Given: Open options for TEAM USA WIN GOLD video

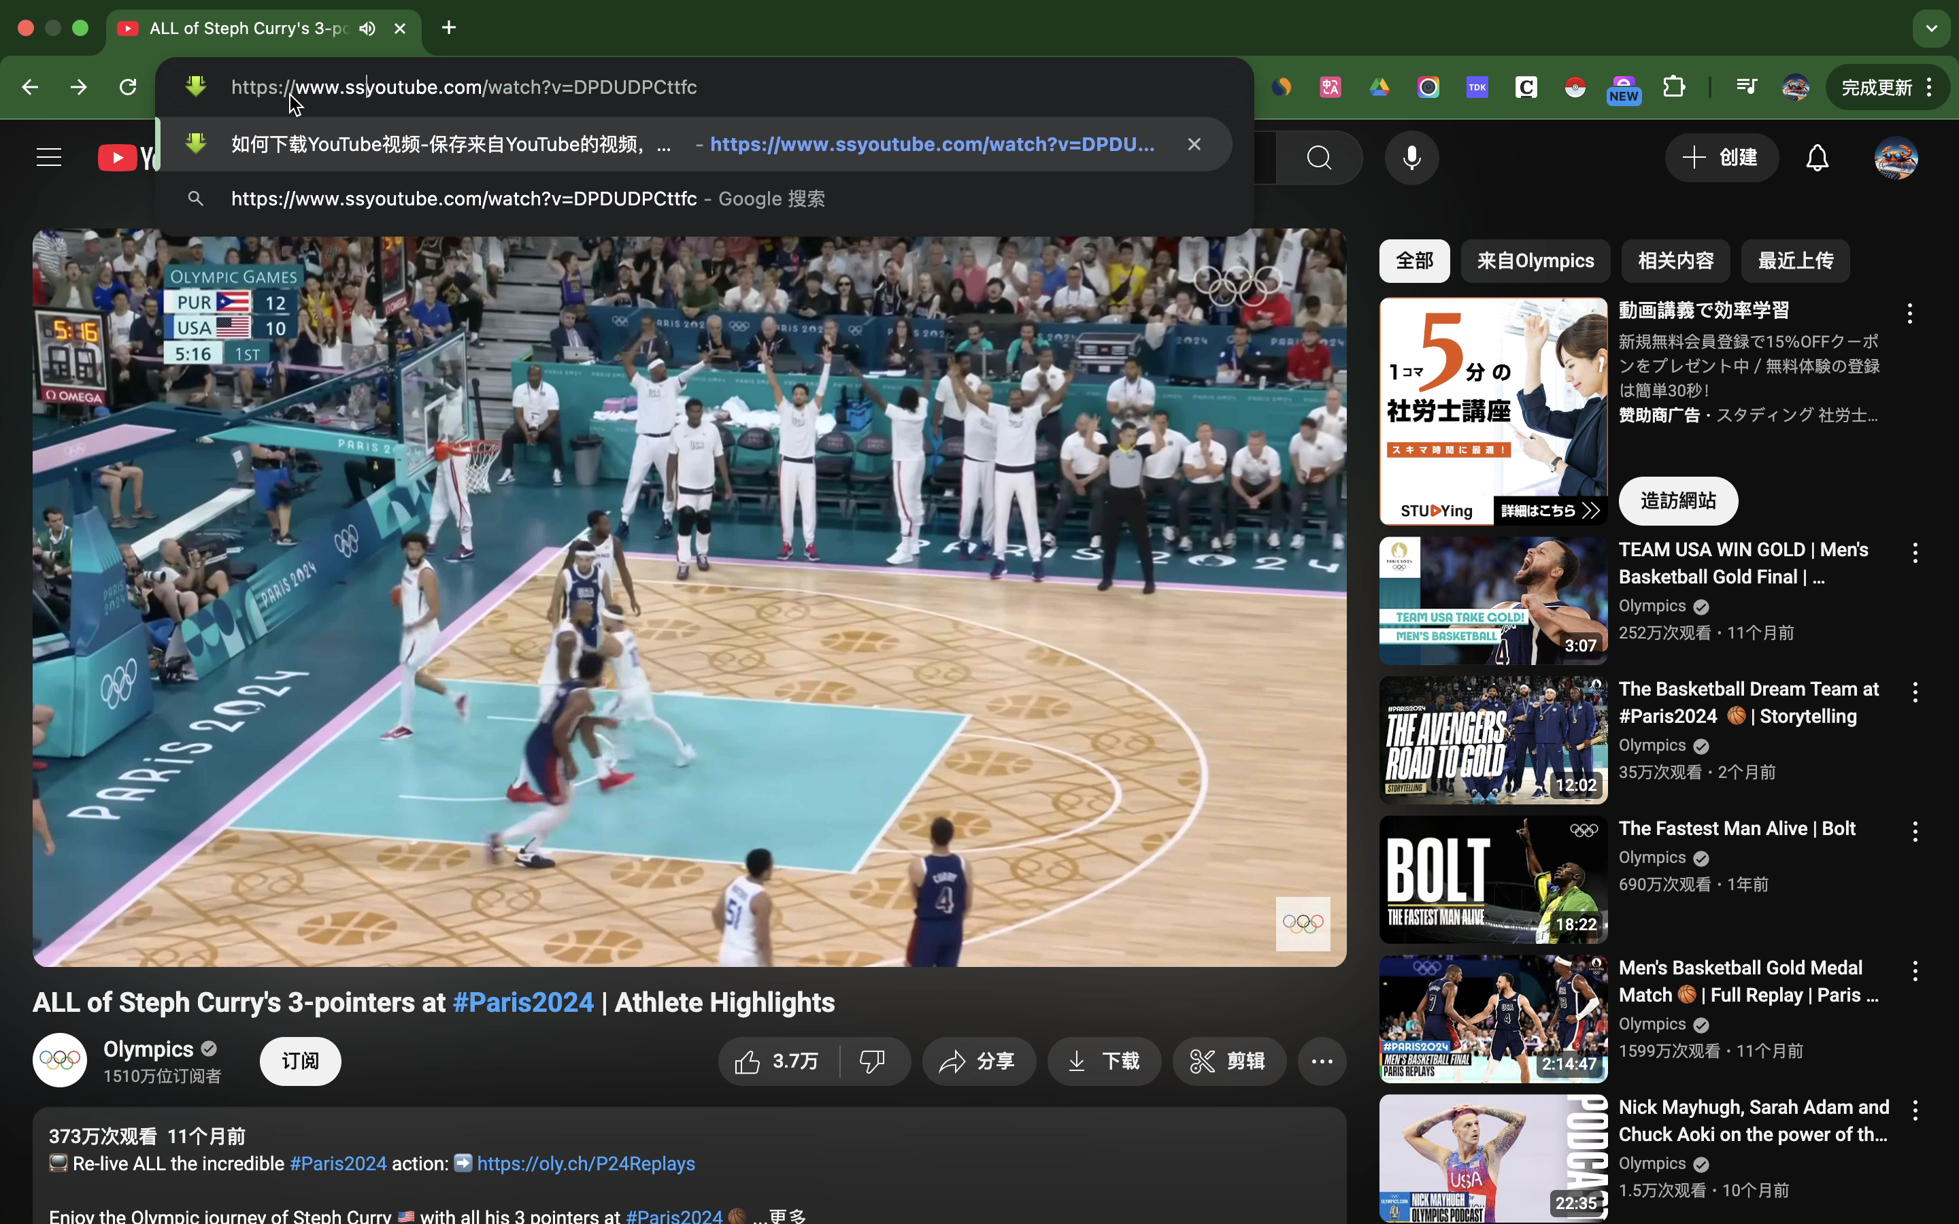Looking at the screenshot, I should tap(1915, 553).
